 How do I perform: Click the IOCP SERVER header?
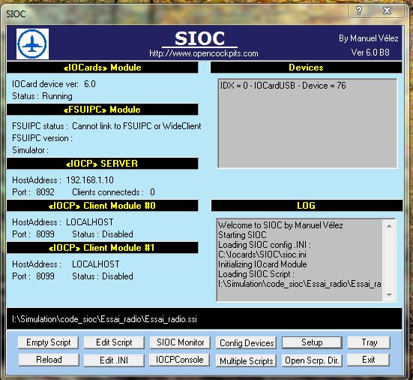click(102, 164)
